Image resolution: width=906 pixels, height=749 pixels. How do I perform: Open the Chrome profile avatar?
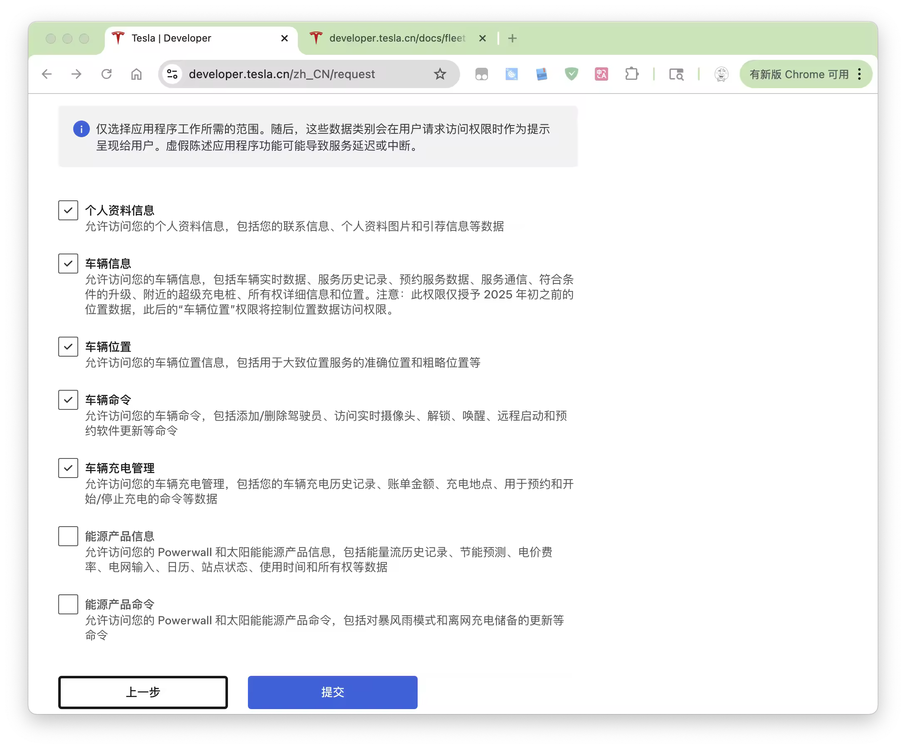(721, 74)
